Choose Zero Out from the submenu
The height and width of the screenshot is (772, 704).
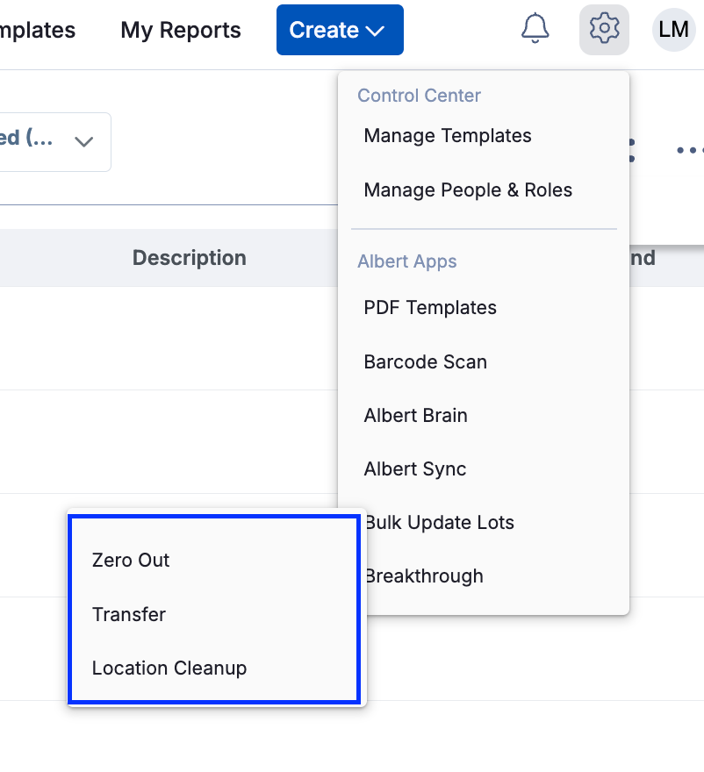pos(131,561)
